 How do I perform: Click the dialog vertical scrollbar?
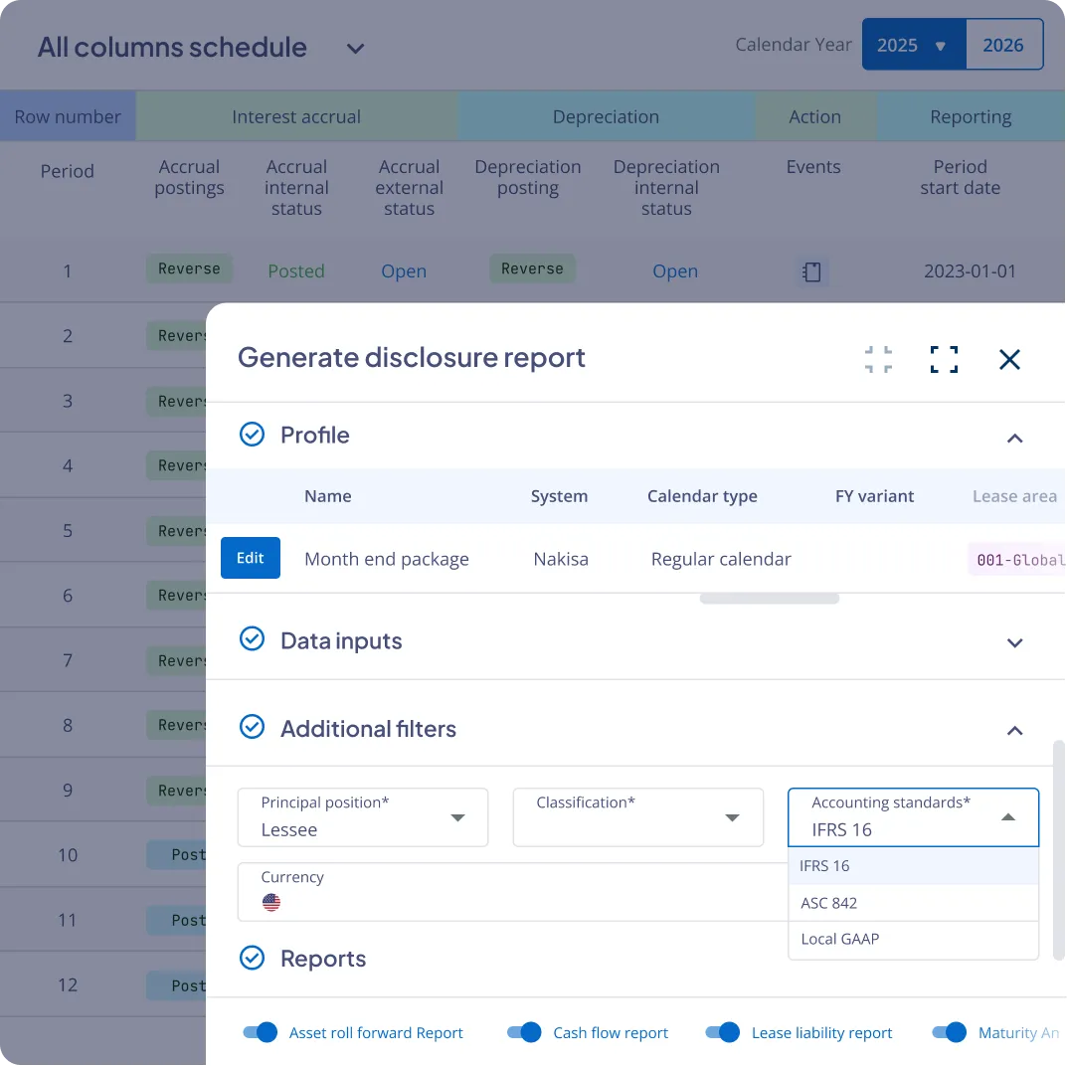tap(1058, 850)
